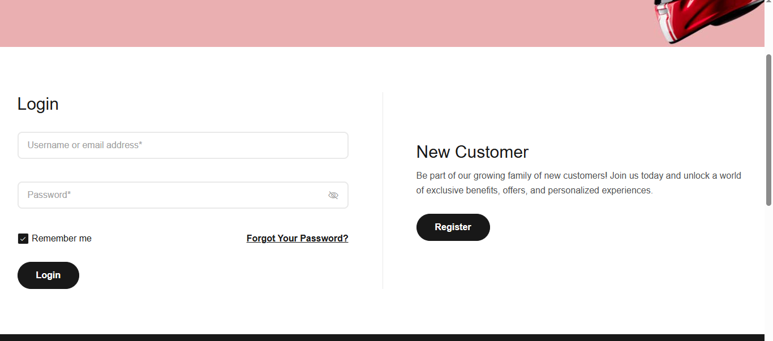Image resolution: width=773 pixels, height=341 pixels.
Task: Click the vertical scrollbar thumb
Action: pos(768,130)
